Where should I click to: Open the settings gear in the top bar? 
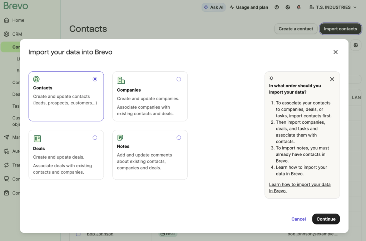click(x=287, y=7)
